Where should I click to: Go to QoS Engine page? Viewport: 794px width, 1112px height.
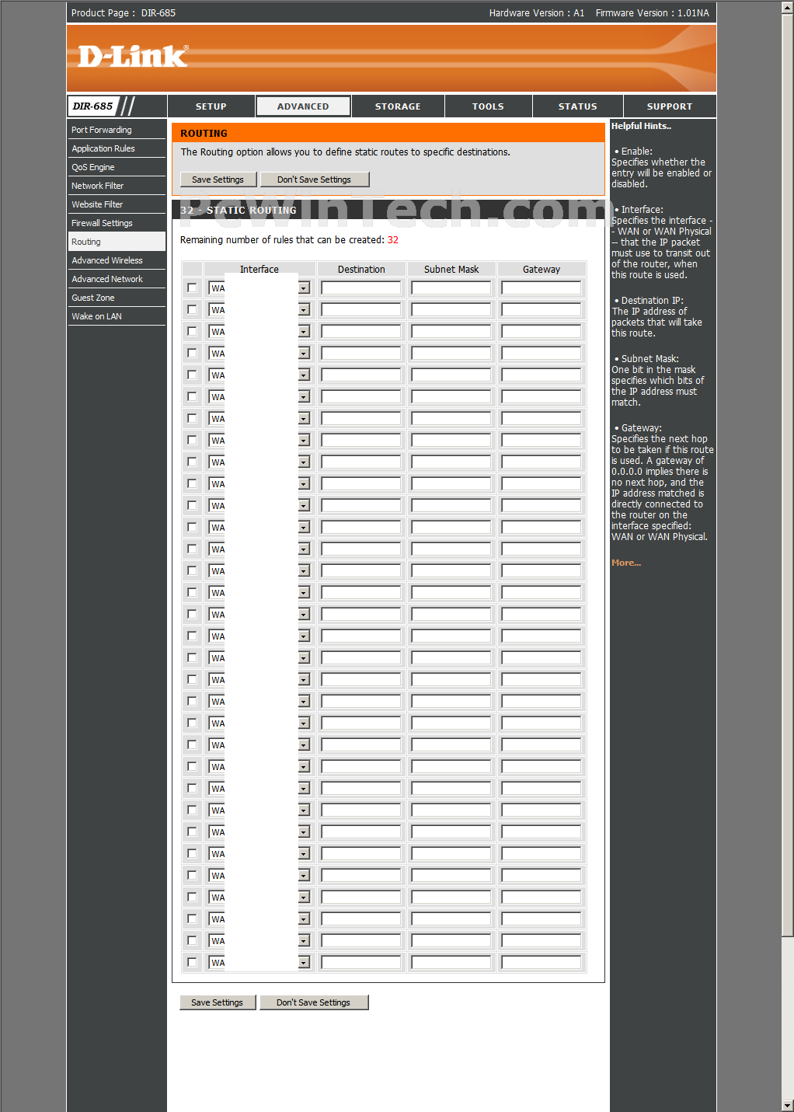tap(117, 167)
